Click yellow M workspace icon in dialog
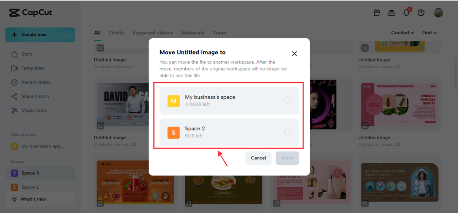 [x=174, y=101]
